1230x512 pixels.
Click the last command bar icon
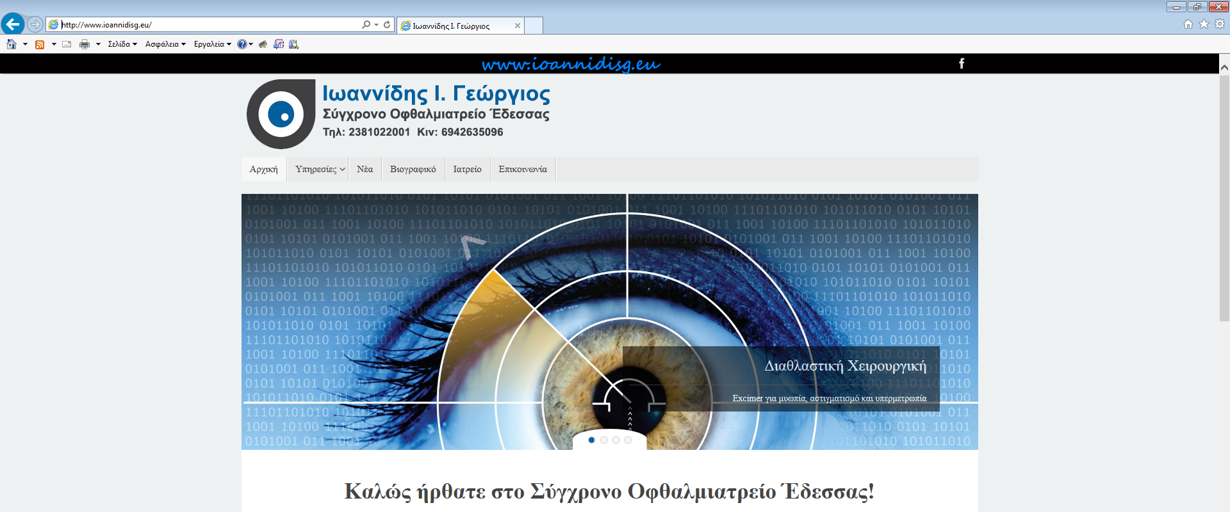[x=294, y=44]
